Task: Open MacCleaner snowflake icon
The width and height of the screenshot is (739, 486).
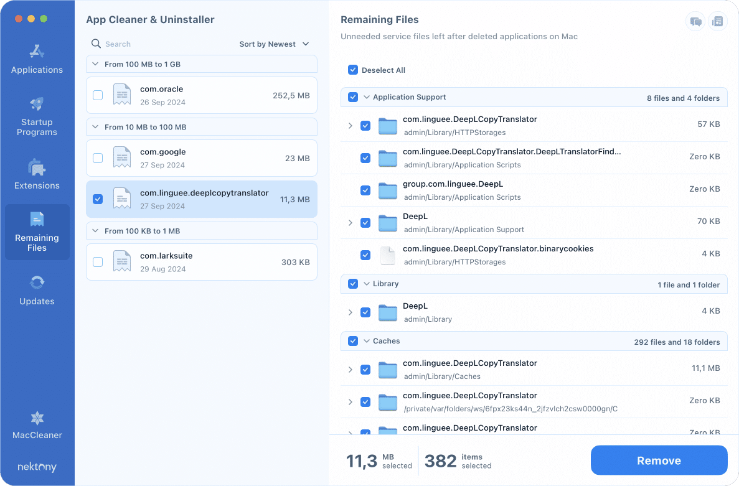Action: [x=37, y=418]
